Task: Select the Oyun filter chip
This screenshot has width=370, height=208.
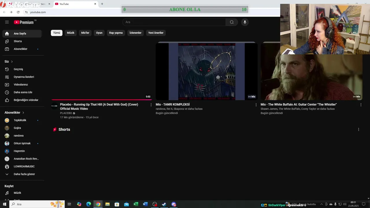Action: [99, 33]
